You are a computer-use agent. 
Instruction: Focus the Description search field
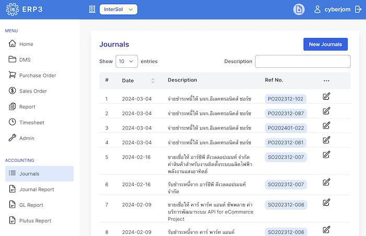tap(303, 61)
